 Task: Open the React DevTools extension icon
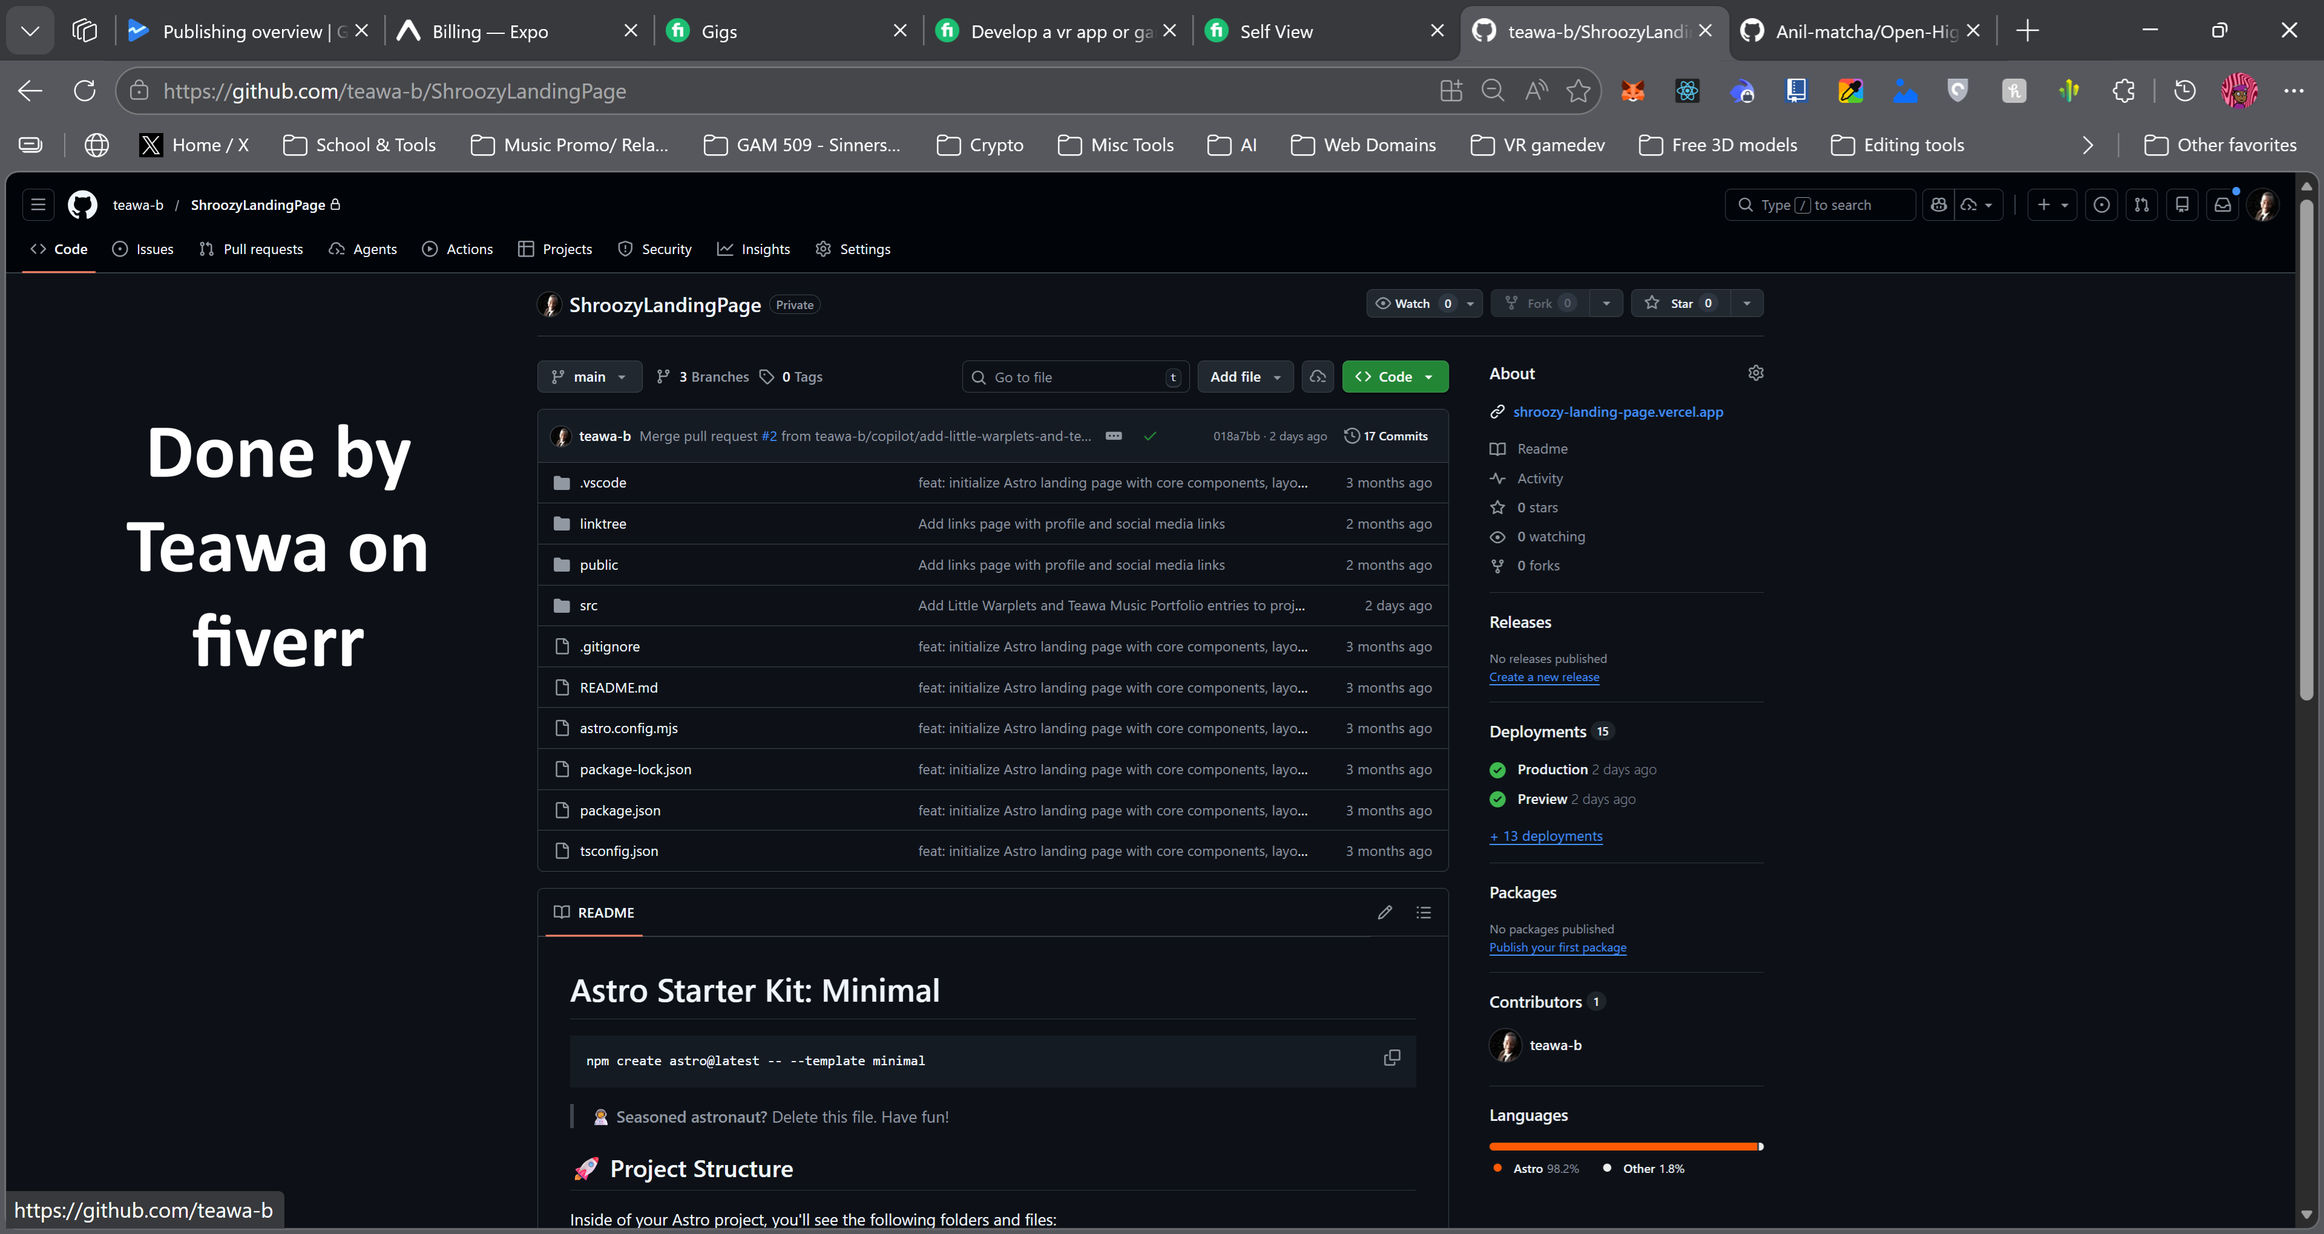click(1687, 90)
